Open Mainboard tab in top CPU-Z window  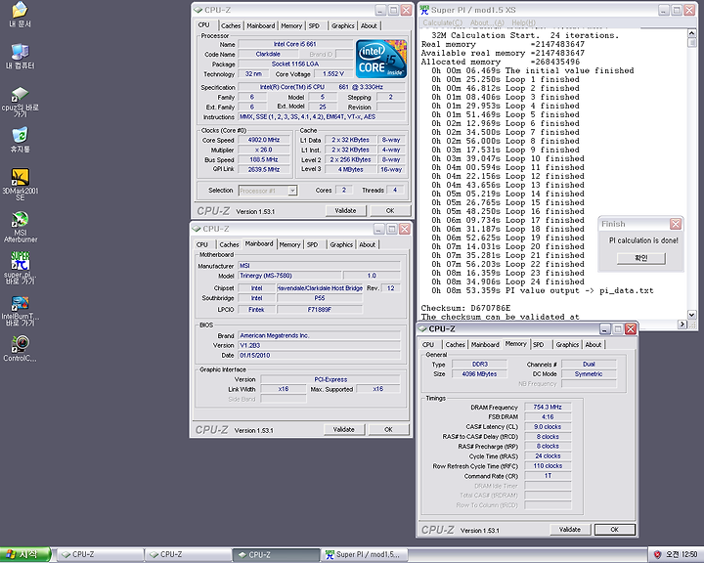point(261,25)
